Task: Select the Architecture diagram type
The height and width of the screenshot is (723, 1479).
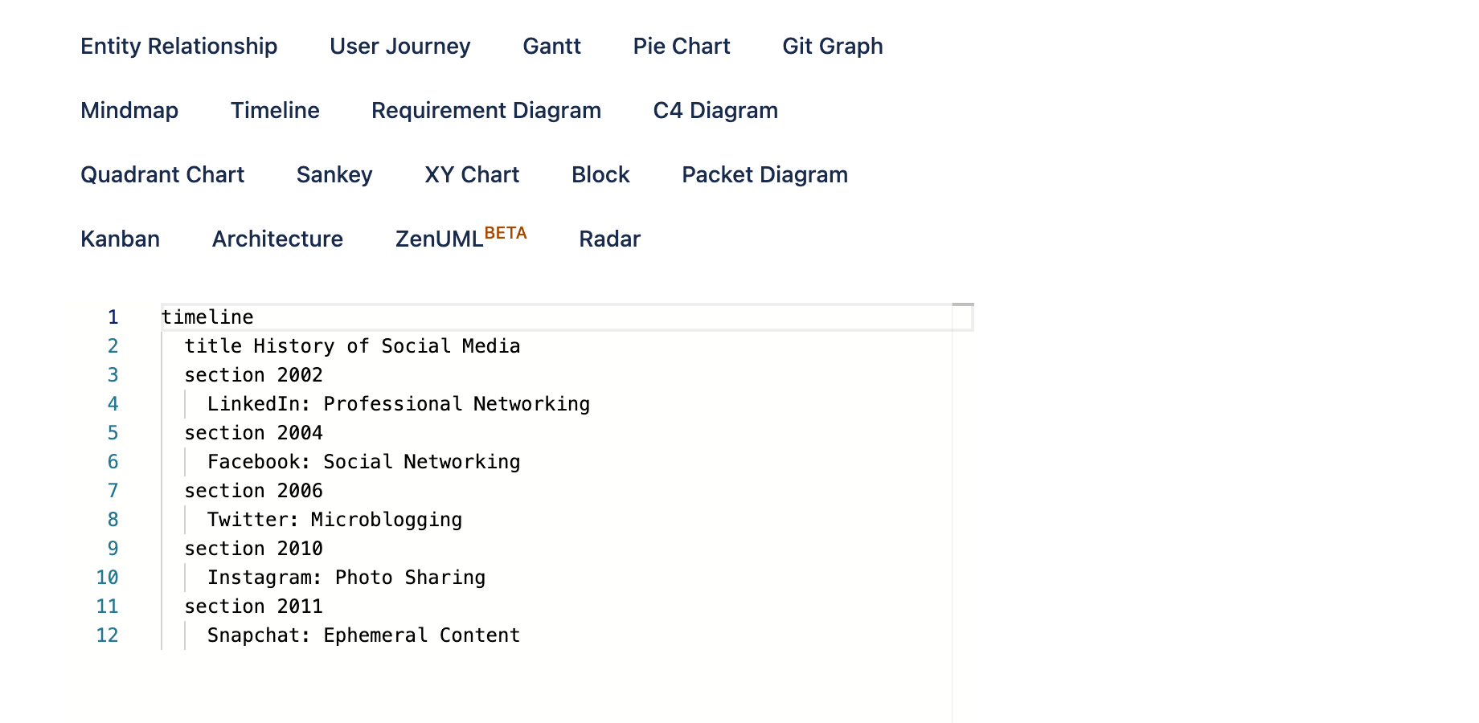Action: click(277, 239)
